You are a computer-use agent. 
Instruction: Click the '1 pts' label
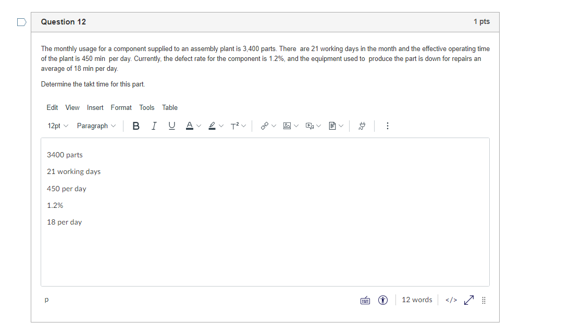(x=481, y=21)
